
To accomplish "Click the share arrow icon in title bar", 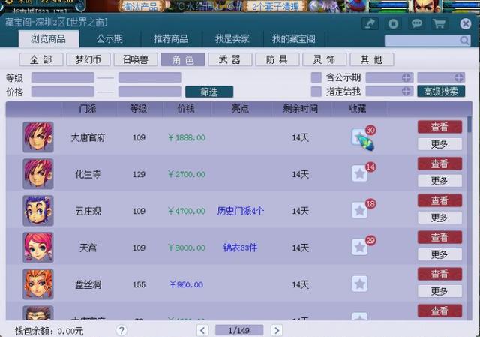I will 370,23.
